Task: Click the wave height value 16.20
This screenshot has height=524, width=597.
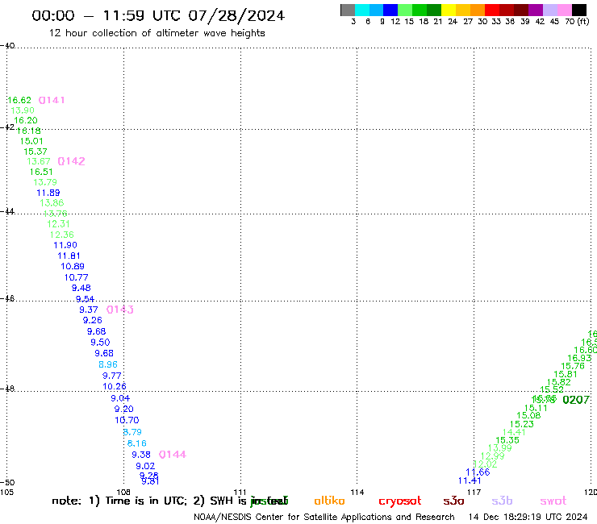Action: pyautogui.click(x=26, y=120)
